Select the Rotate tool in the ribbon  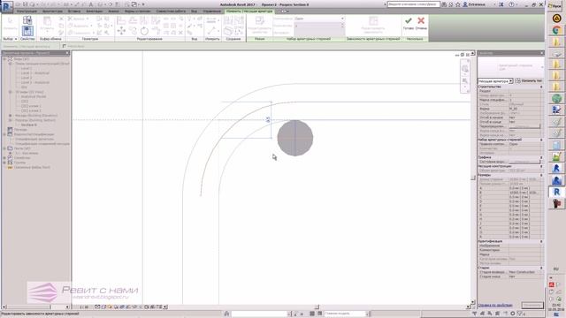144,32
